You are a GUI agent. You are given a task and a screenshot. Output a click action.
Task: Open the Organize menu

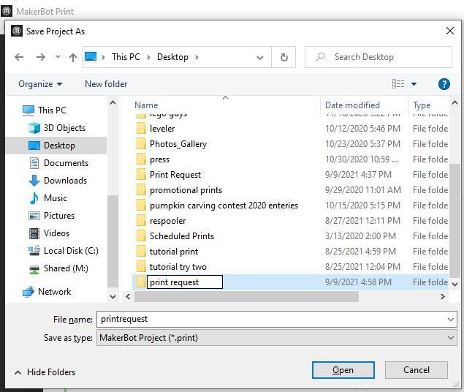(x=40, y=84)
